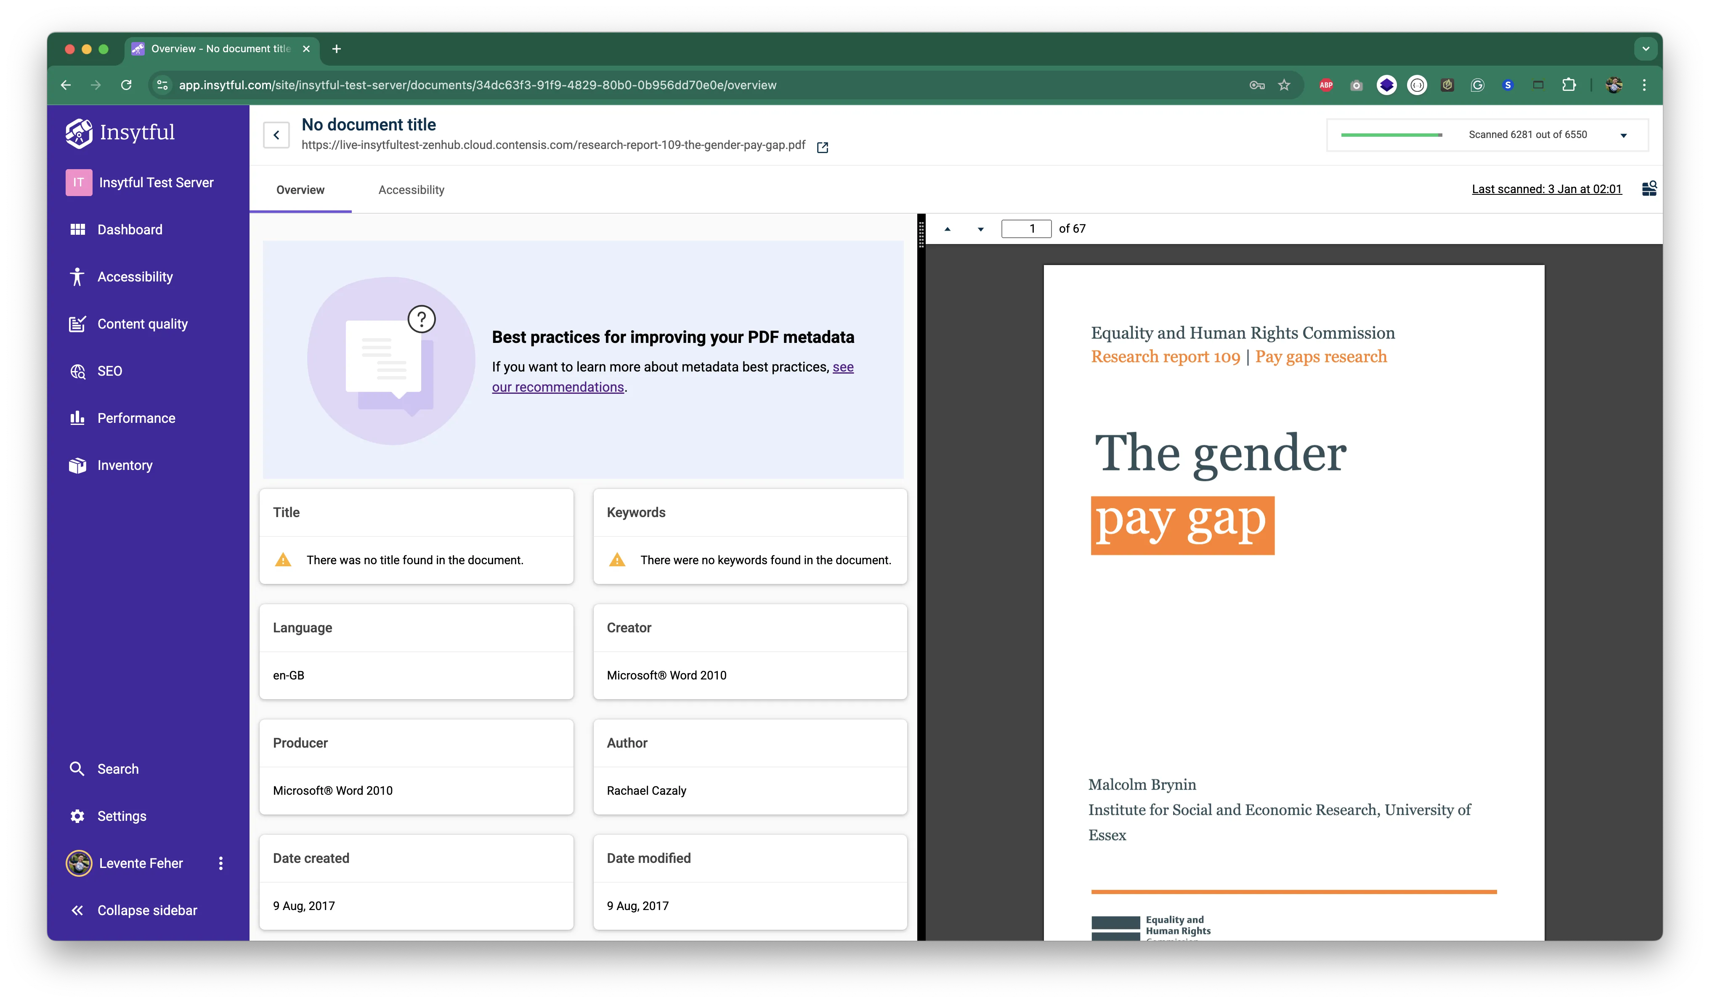Switch to the Accessibility document tab
1710x1003 pixels.
point(411,190)
